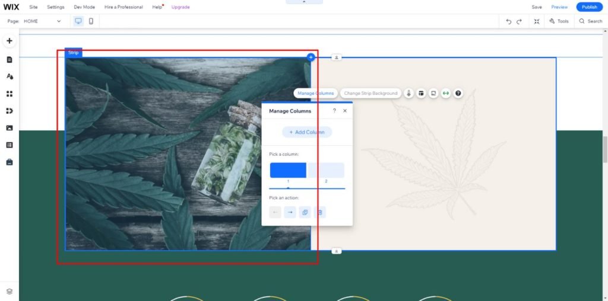Image resolution: width=608 pixels, height=301 pixels.
Task: Close the Manage Columns panel
Action: 345,111
